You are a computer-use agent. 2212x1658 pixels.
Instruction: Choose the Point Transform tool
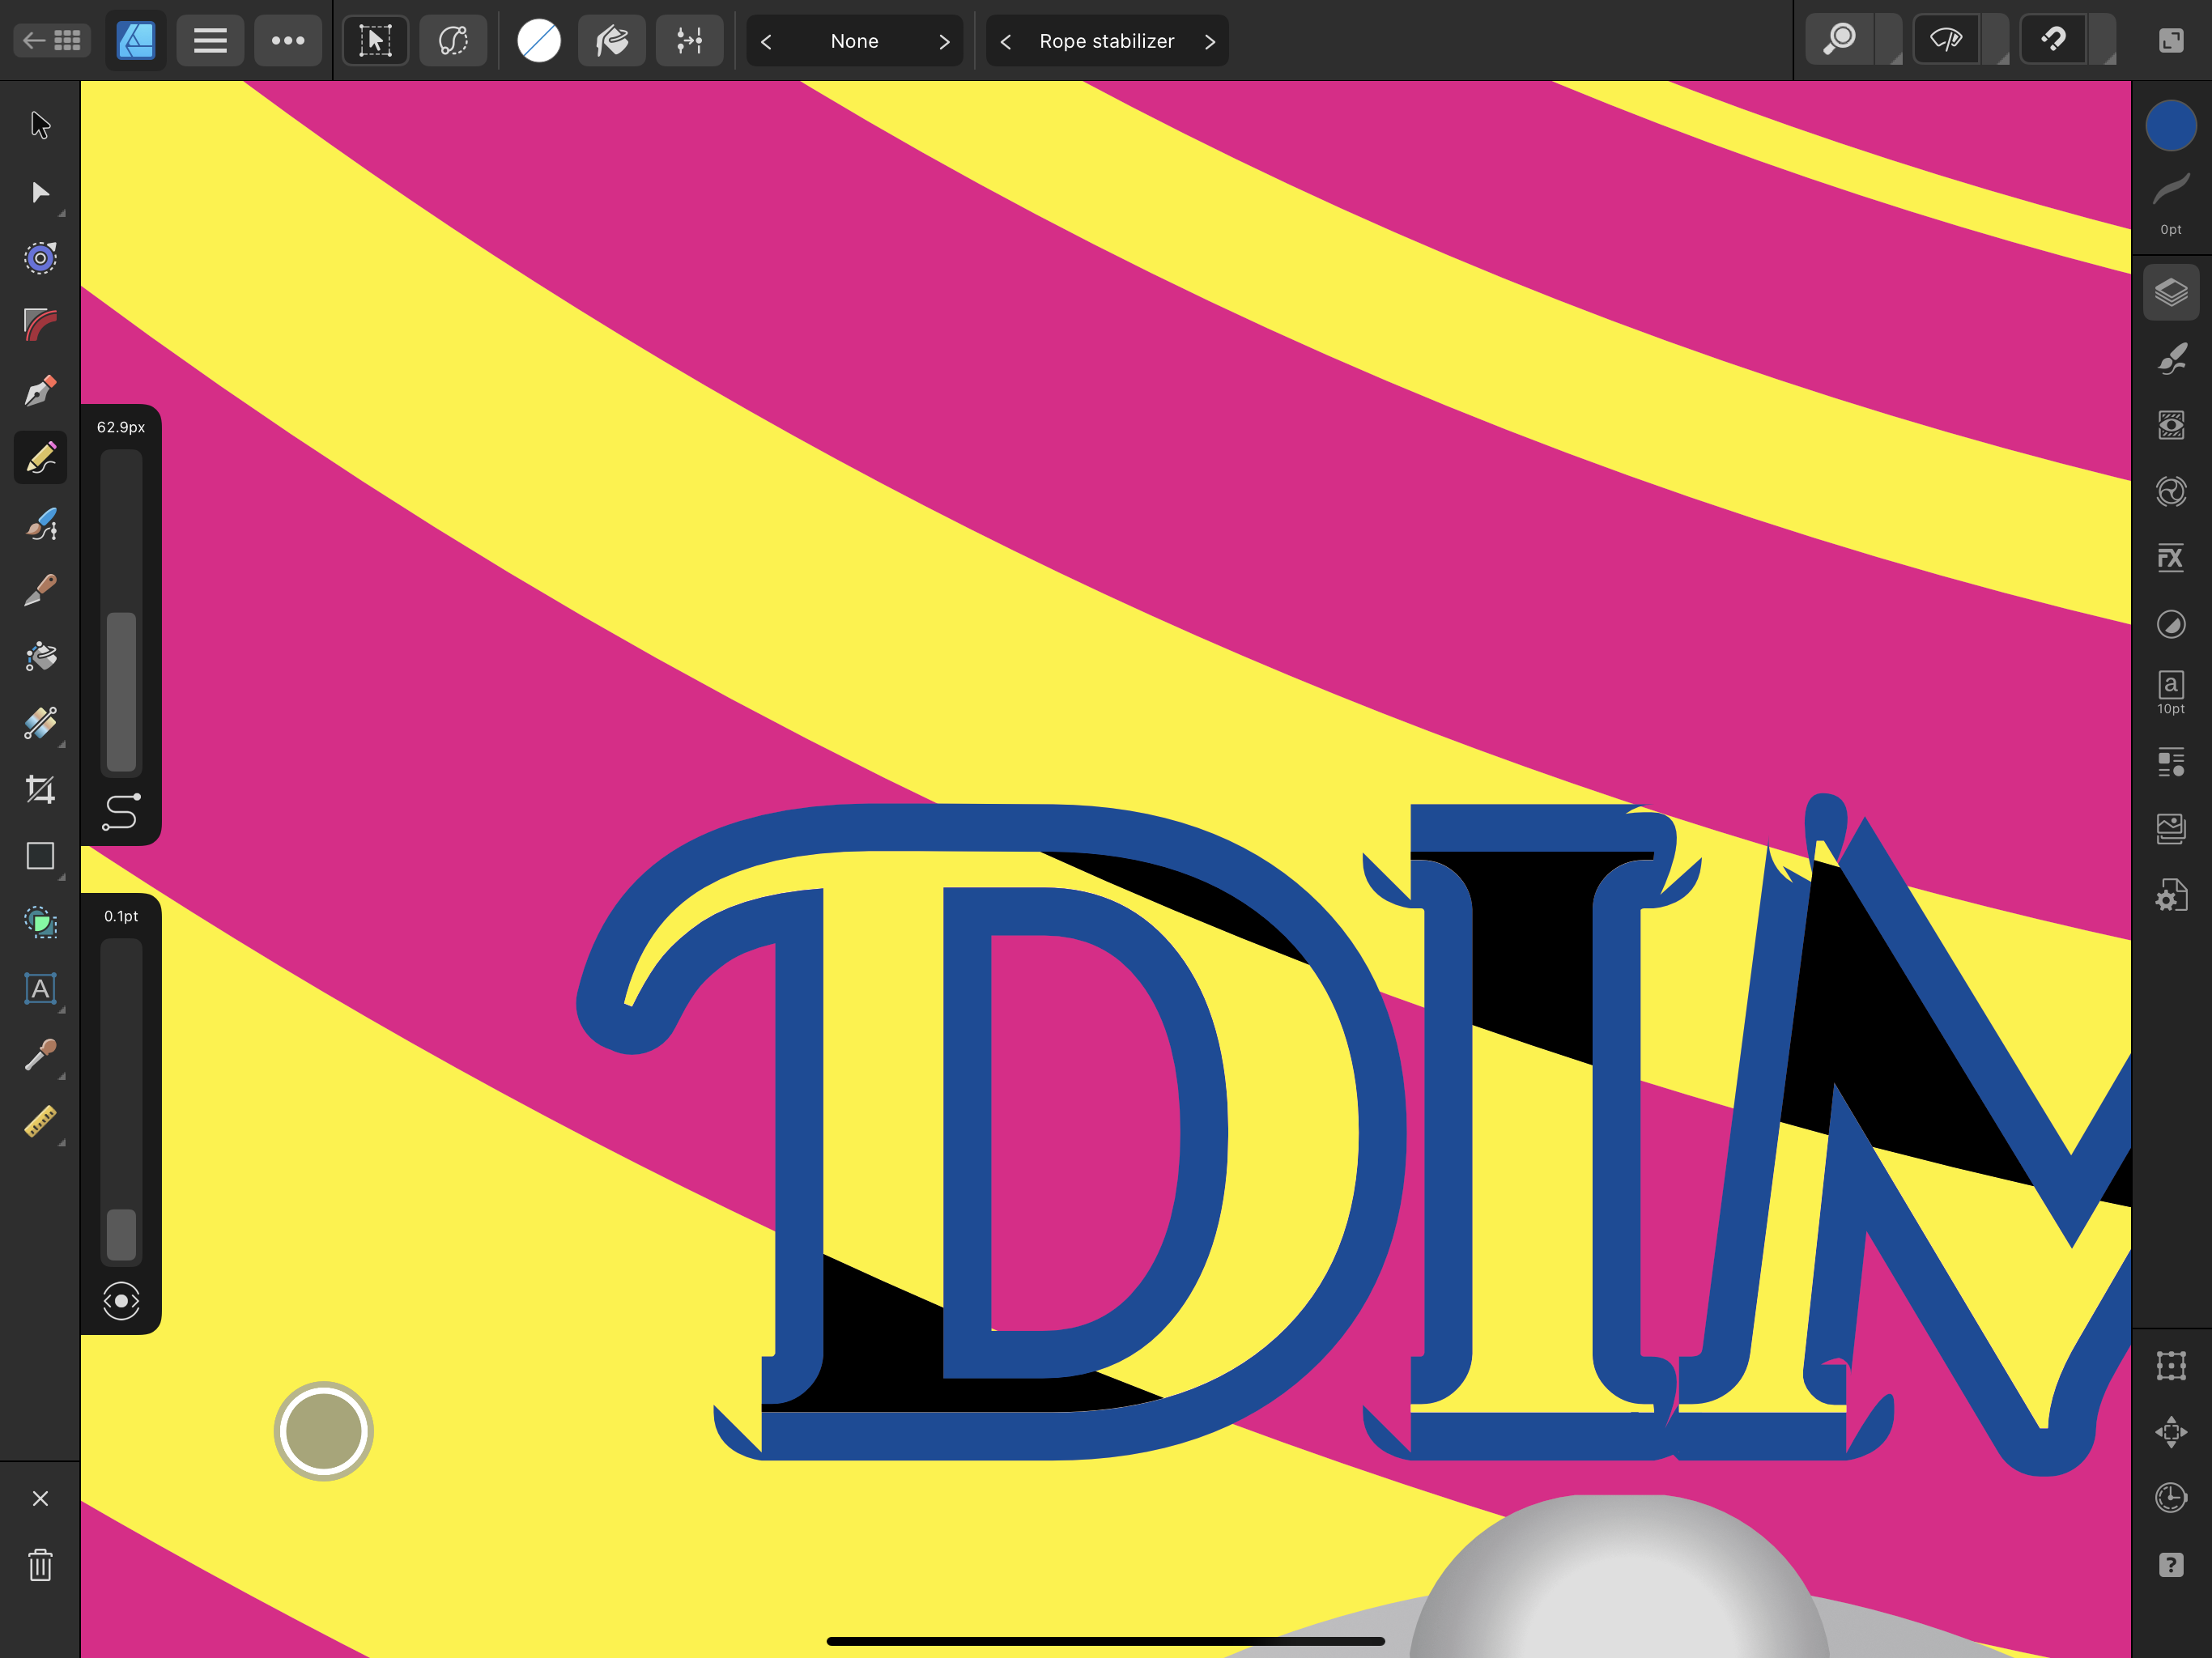coord(40,258)
